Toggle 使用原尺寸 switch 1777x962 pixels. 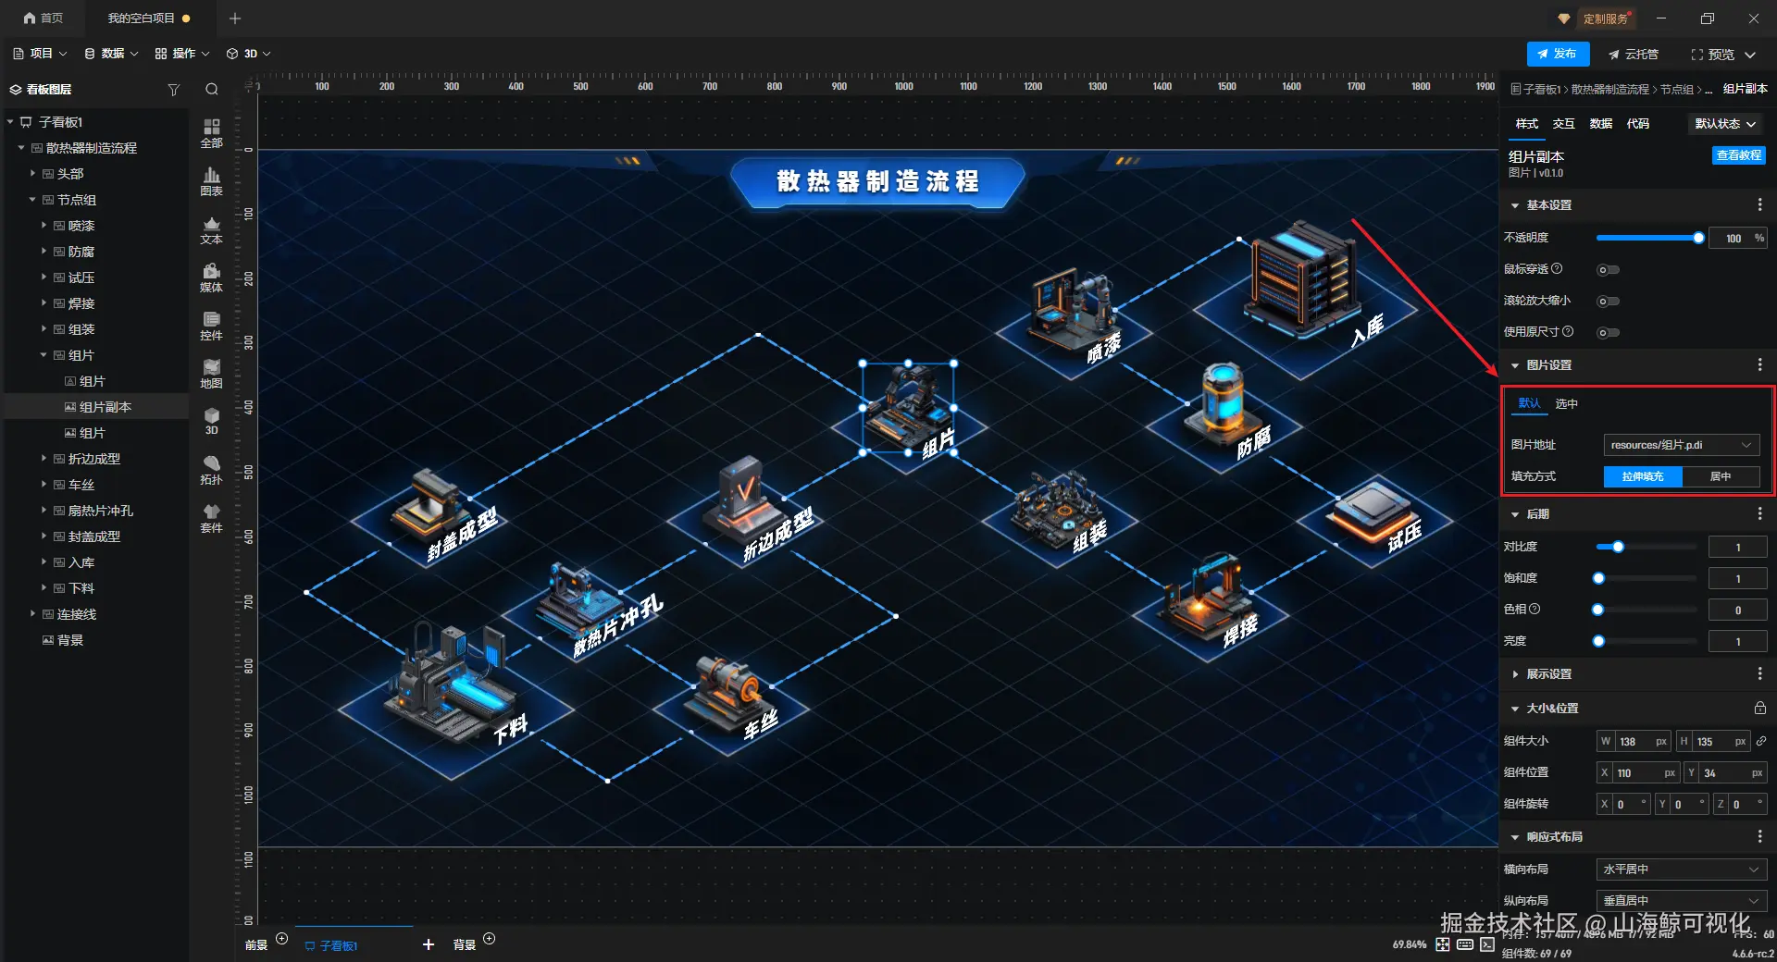click(x=1608, y=333)
